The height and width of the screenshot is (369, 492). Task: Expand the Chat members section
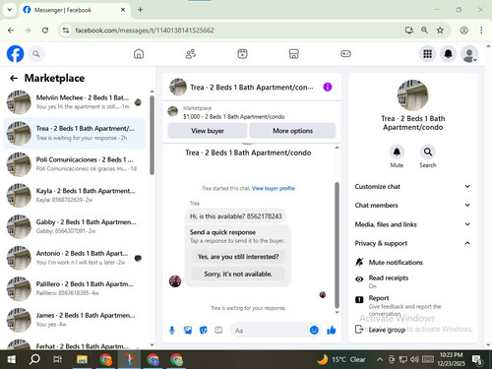[412, 206]
